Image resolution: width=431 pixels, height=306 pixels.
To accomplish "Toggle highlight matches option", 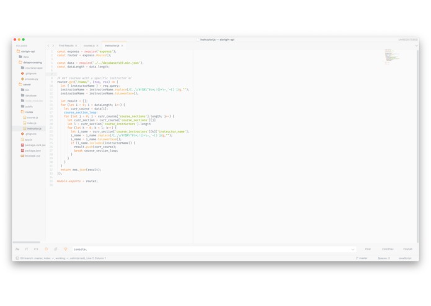I will (66, 249).
